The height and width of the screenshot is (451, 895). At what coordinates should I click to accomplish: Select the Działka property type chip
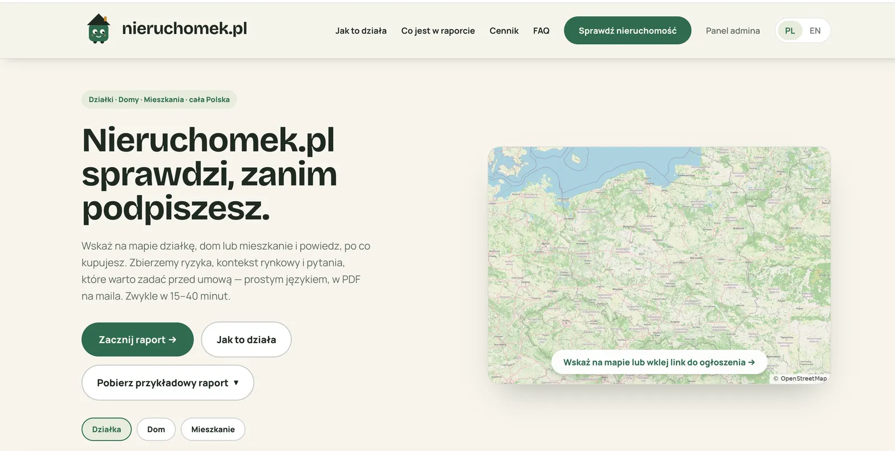click(x=106, y=429)
